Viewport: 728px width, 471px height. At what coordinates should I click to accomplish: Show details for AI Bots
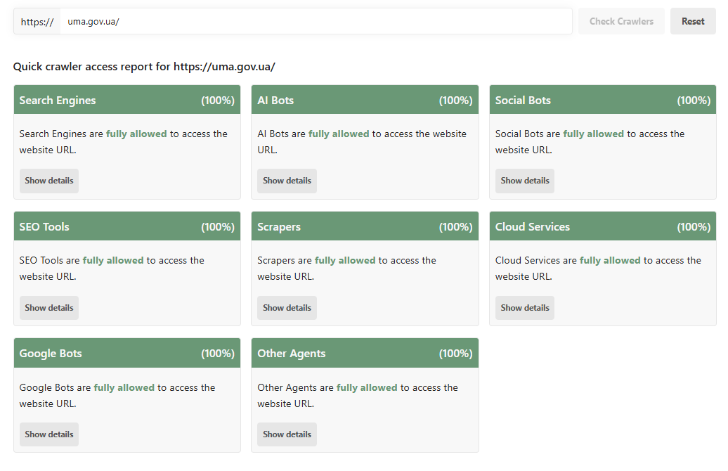coord(287,181)
